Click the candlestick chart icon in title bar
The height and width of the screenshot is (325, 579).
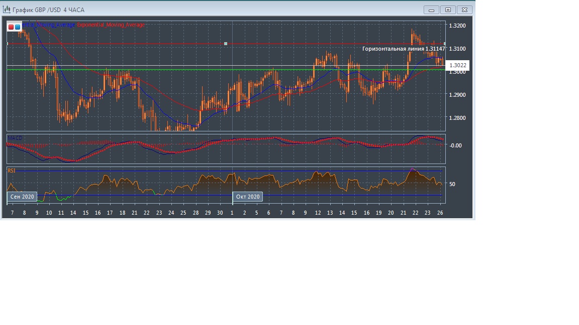pyautogui.click(x=7, y=9)
